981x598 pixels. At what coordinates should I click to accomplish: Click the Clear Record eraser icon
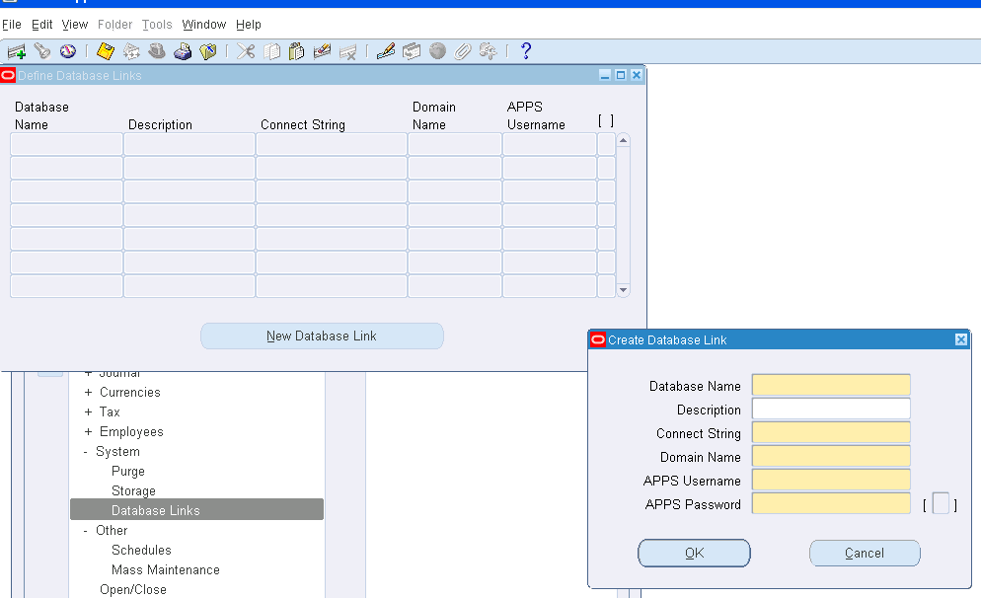point(322,51)
